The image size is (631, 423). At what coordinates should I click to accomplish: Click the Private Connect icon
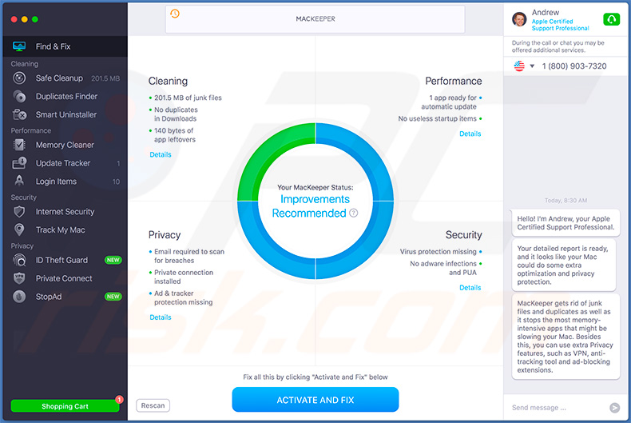click(19, 278)
